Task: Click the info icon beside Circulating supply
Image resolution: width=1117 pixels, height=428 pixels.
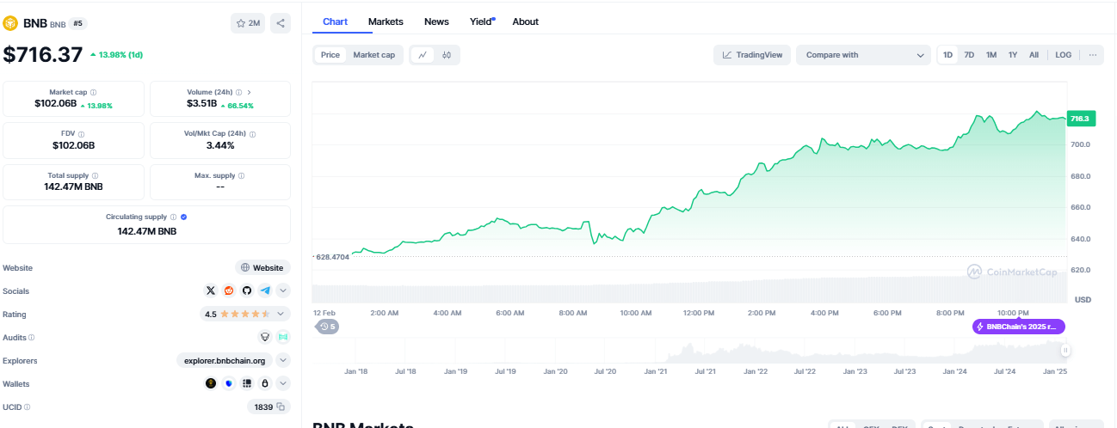Action: point(174,217)
